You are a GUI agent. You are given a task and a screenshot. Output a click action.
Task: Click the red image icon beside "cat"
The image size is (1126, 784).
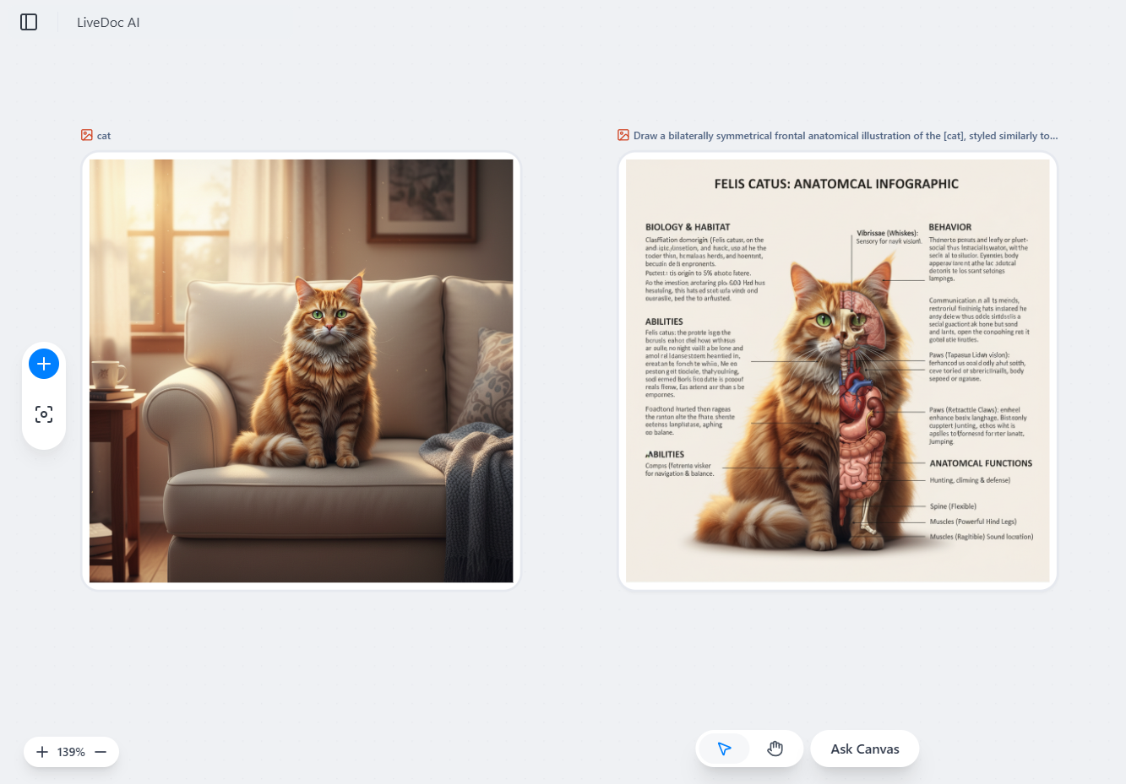pos(85,135)
